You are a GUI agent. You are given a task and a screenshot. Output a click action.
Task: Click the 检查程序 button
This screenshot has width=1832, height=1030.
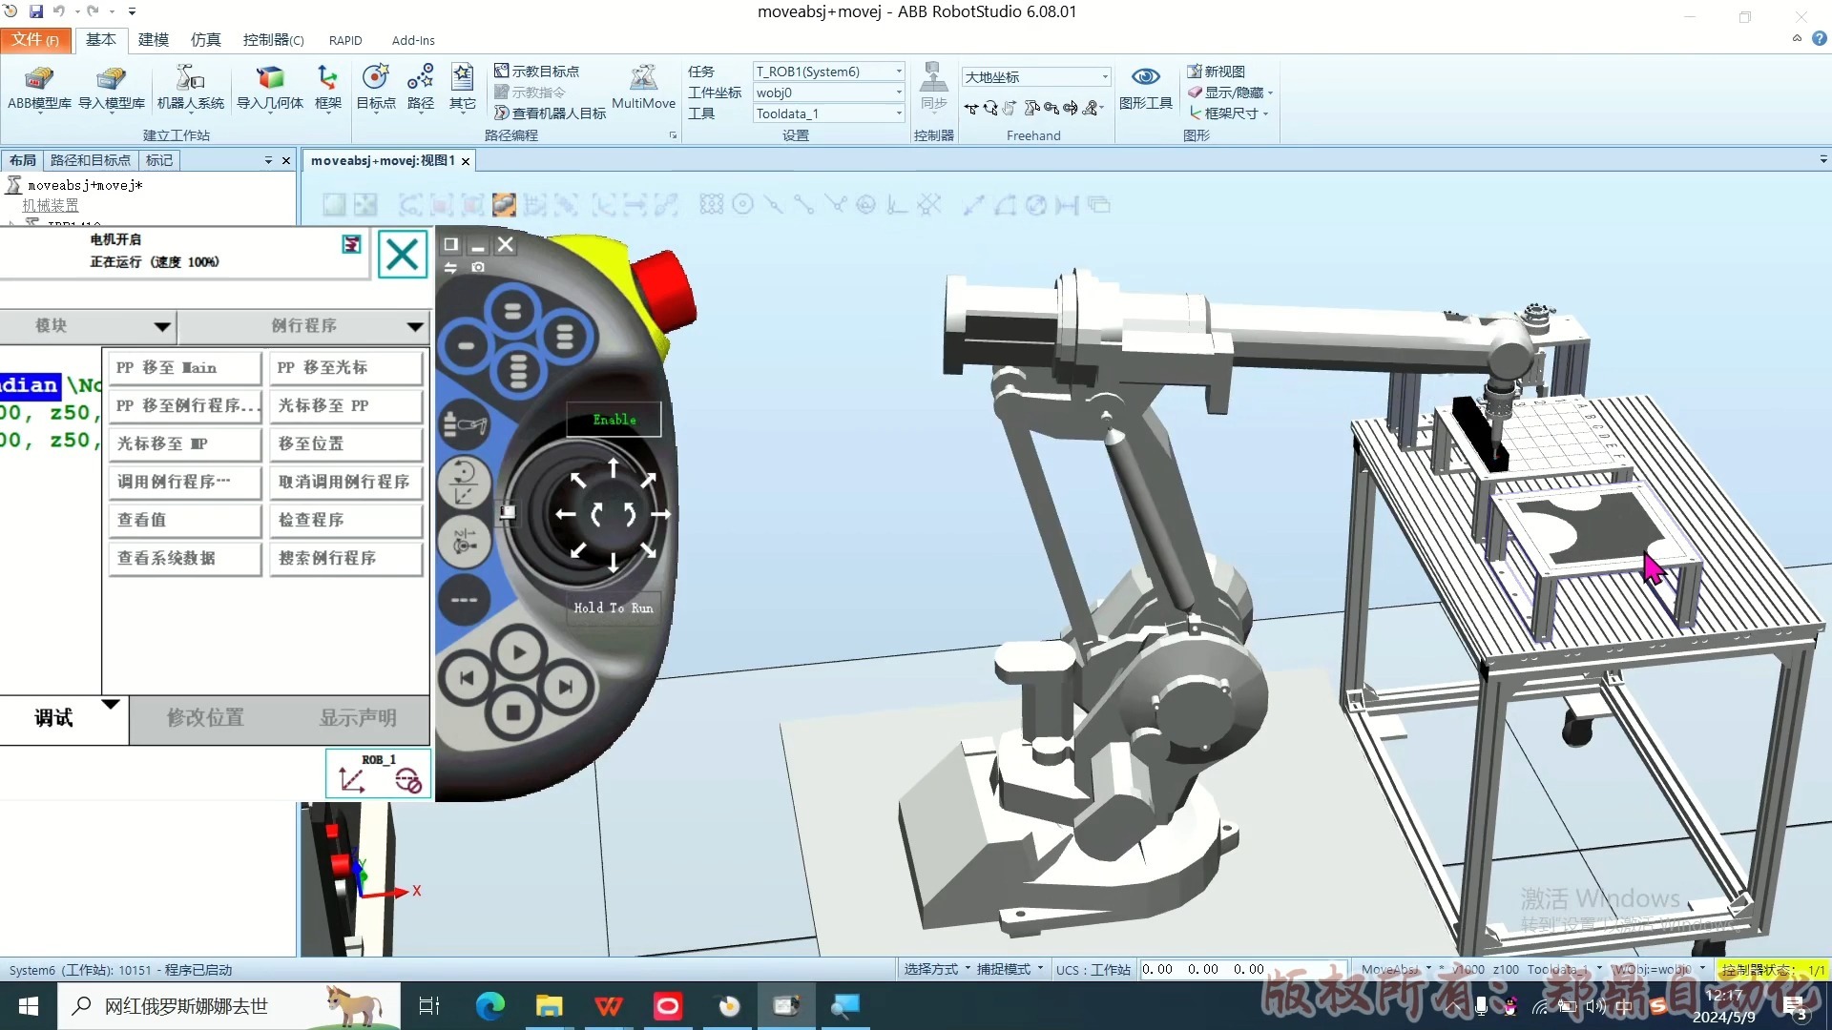[345, 521]
